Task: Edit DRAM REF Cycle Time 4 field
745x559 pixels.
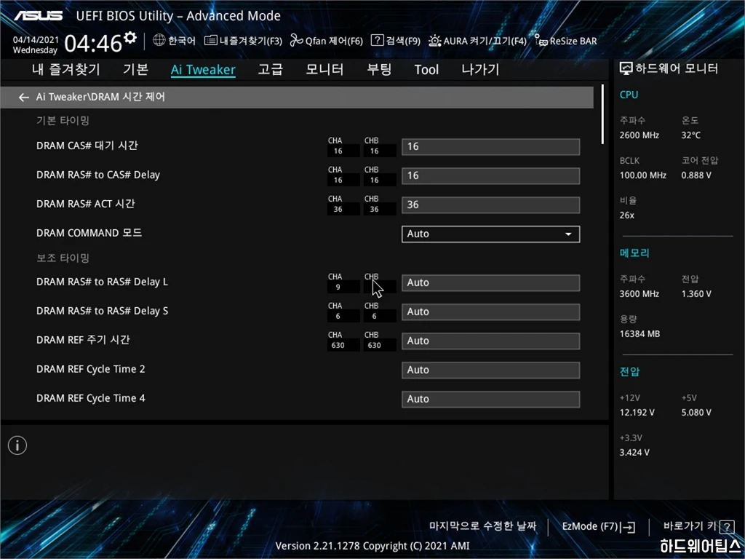Action: [490, 399]
